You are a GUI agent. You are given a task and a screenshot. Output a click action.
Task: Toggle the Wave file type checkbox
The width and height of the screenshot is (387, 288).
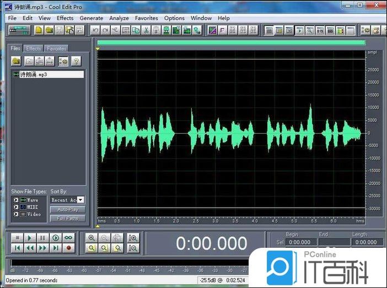(16, 200)
